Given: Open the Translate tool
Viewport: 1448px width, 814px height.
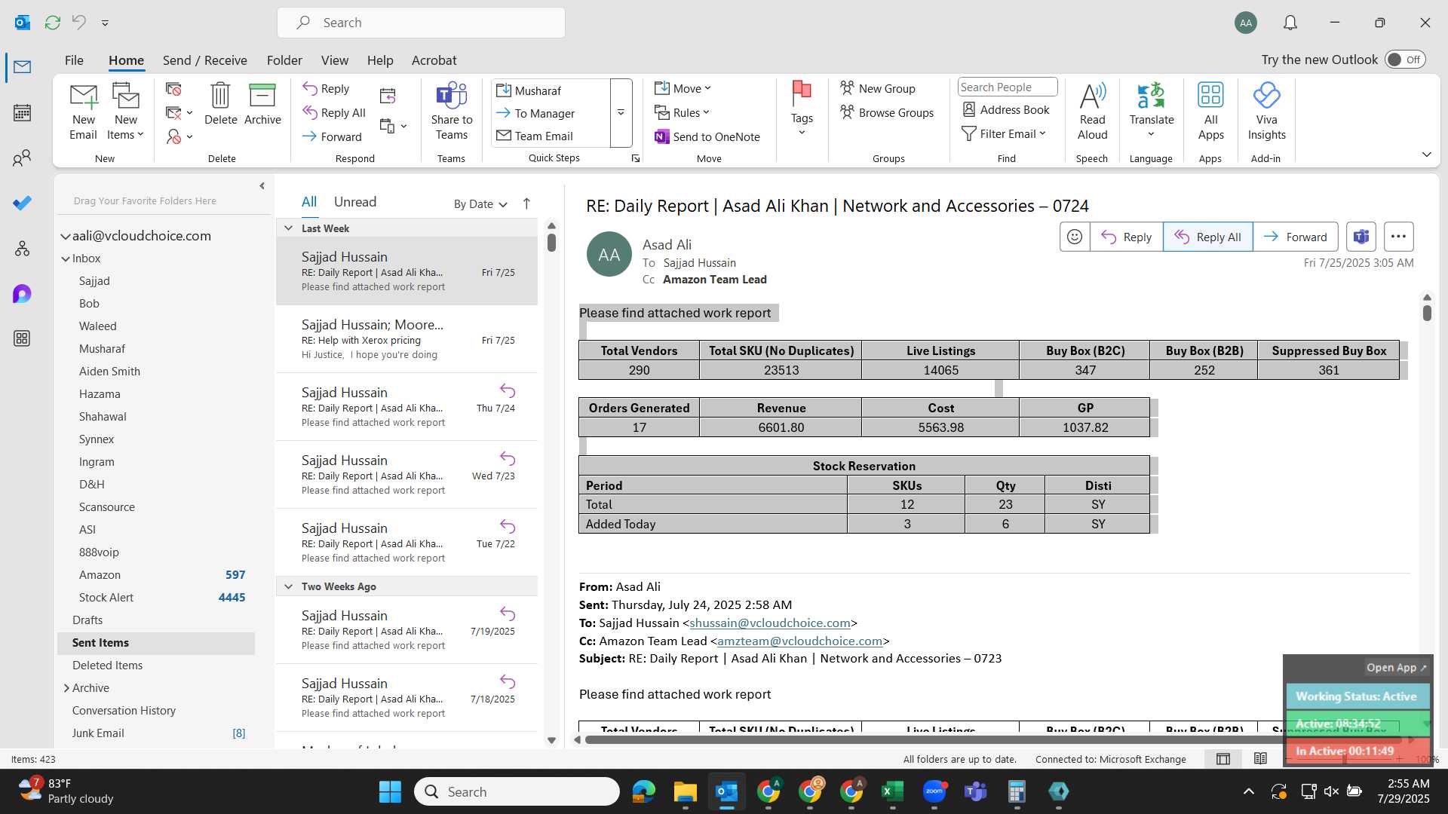Looking at the screenshot, I should (1152, 110).
